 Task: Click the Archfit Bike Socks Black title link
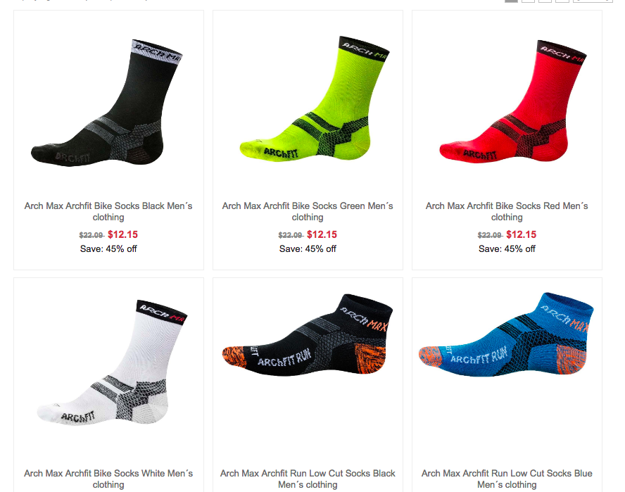tap(108, 211)
